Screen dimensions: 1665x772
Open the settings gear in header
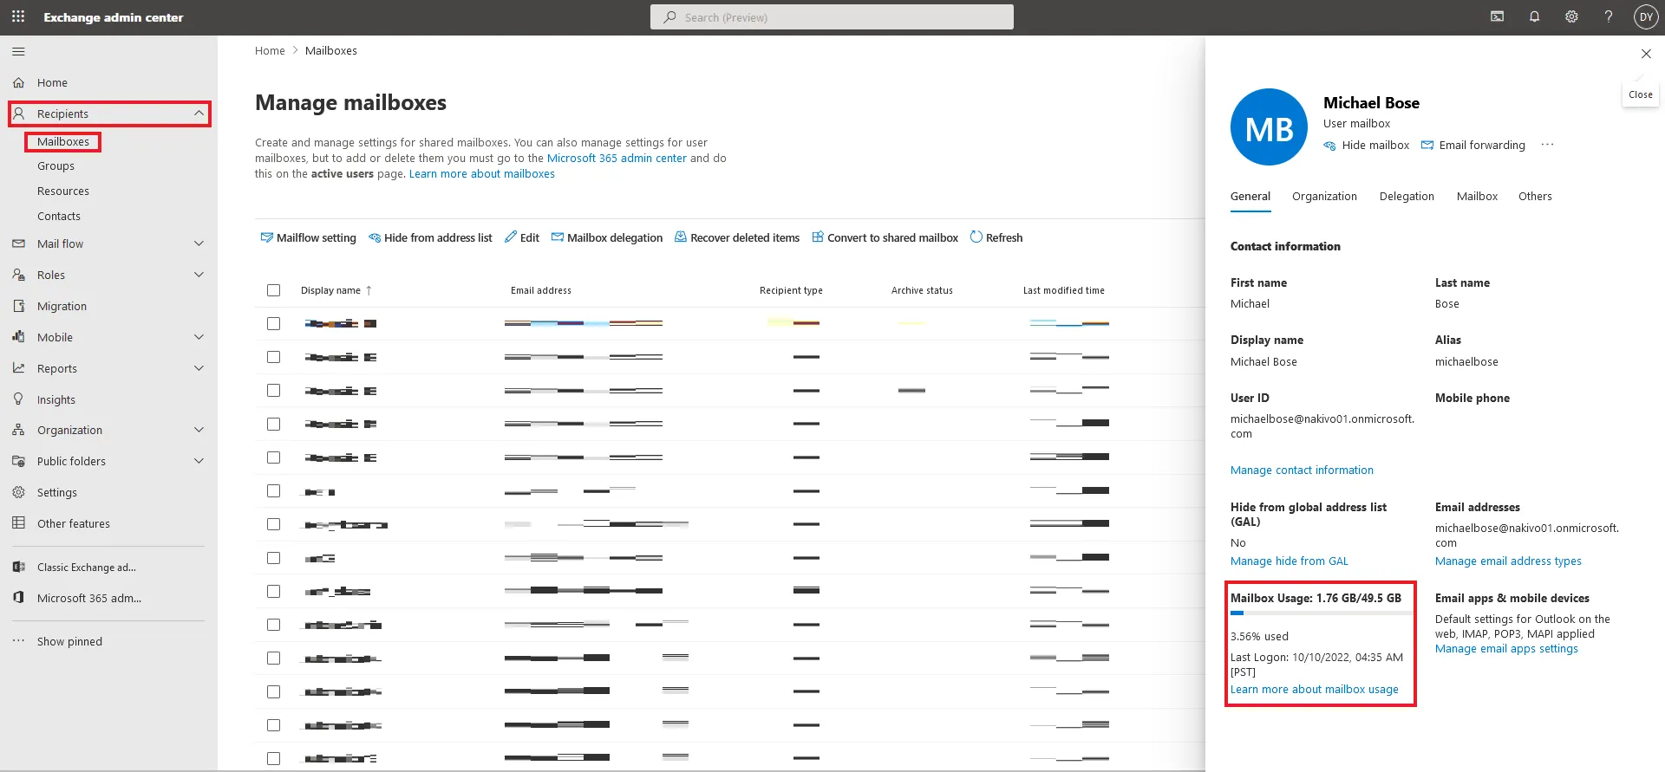click(x=1571, y=16)
